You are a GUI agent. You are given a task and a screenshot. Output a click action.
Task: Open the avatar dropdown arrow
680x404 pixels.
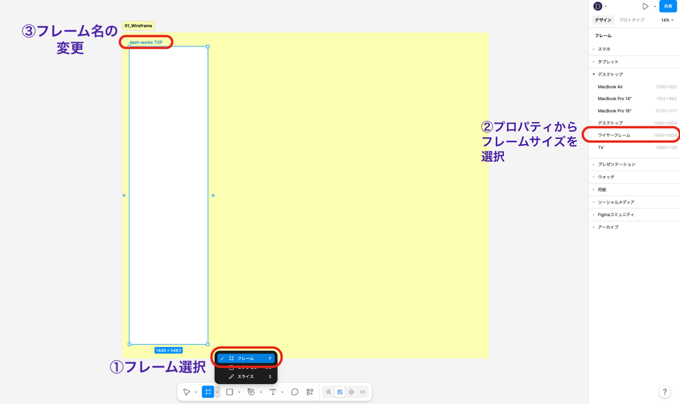(x=606, y=7)
